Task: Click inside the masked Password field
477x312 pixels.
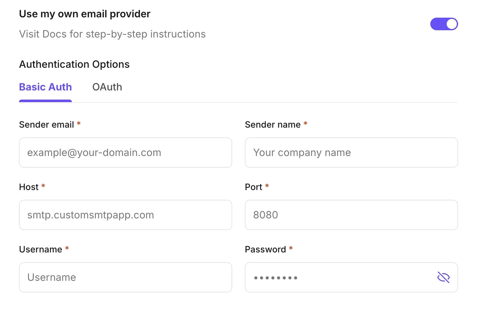Action: (331, 277)
